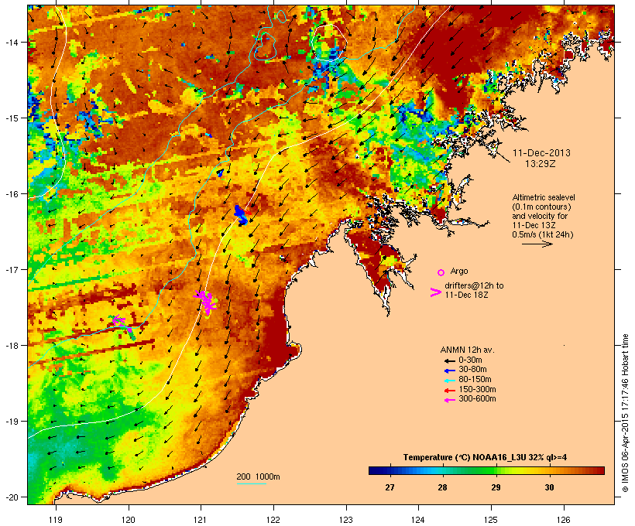Click the 'Argo' legend label
This screenshot has width=635, height=526.
(459, 271)
